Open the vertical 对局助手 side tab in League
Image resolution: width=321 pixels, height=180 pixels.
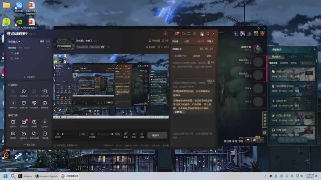(x=265, y=119)
